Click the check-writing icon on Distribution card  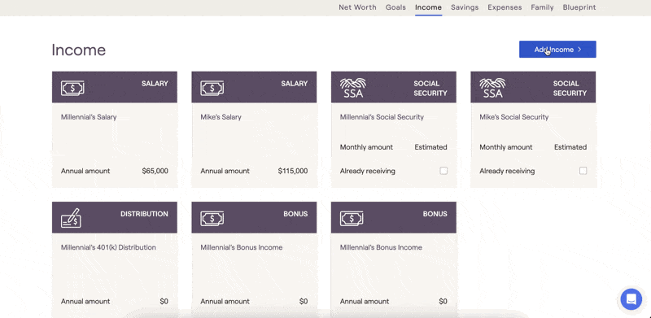click(x=71, y=218)
